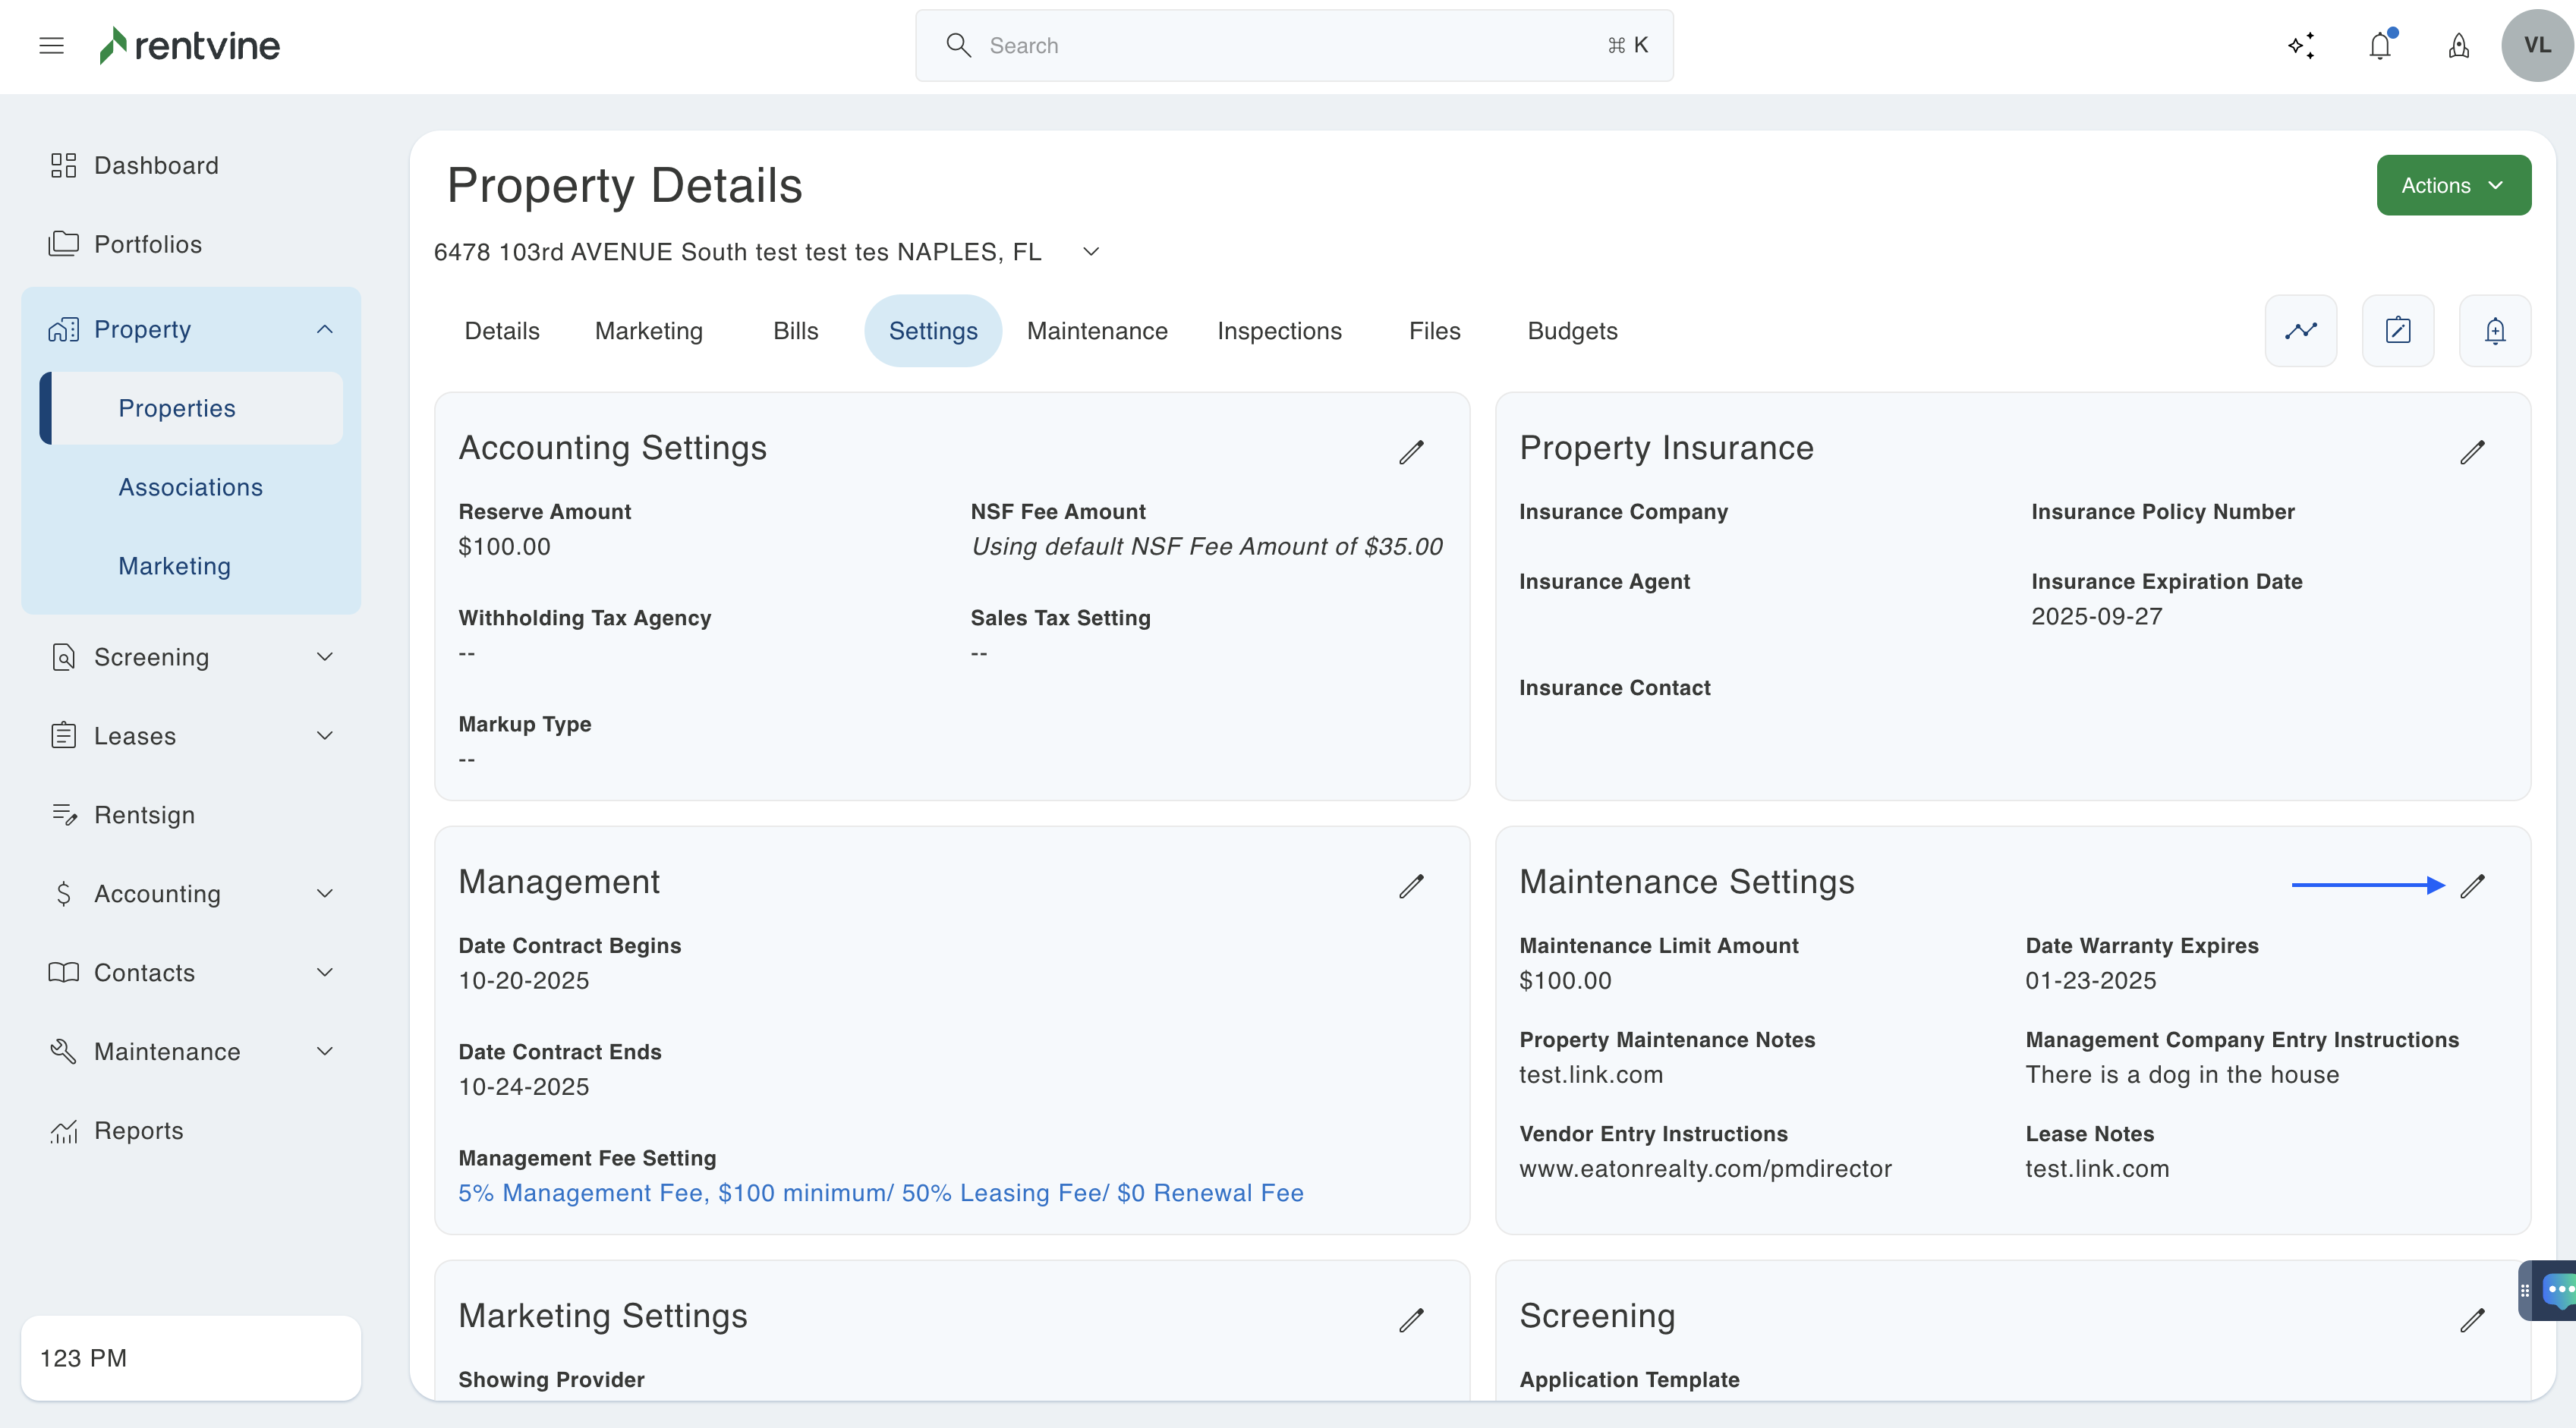Open the Management Fee Setting link
2576x1428 pixels.
[880, 1193]
